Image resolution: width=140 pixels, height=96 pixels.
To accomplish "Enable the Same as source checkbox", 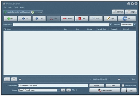I will [x=123, y=86].
